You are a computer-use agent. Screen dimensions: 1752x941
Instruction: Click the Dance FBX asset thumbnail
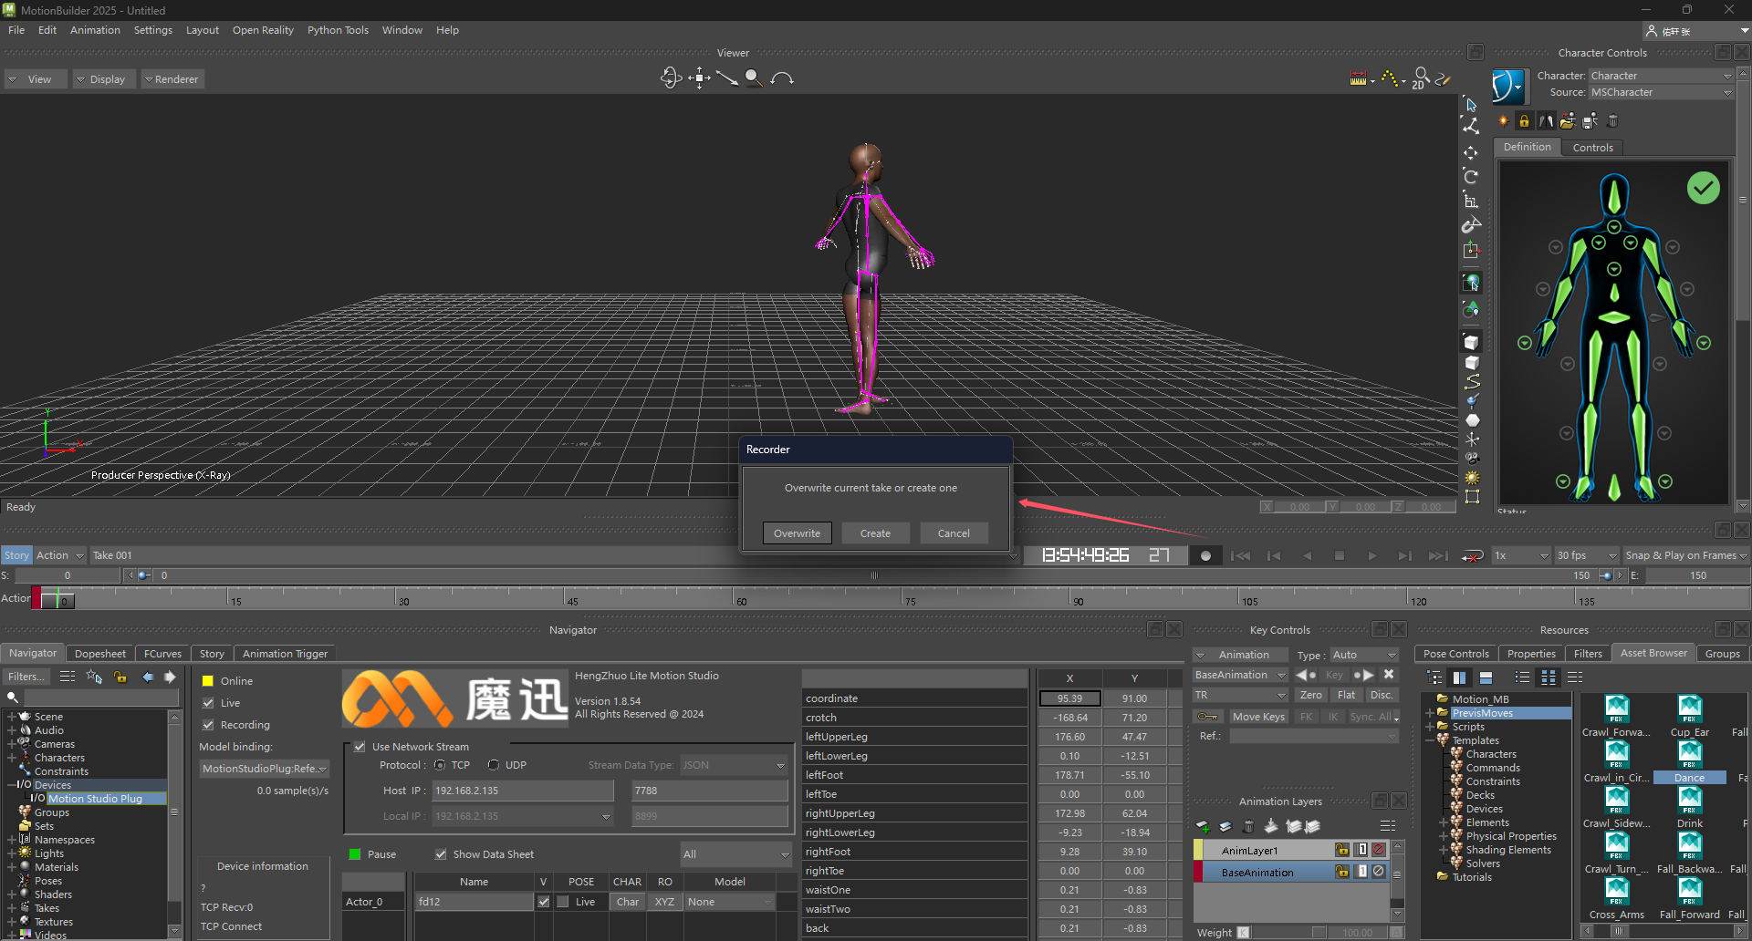pyautogui.click(x=1689, y=751)
